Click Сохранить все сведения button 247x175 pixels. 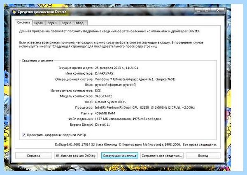pos(162,156)
